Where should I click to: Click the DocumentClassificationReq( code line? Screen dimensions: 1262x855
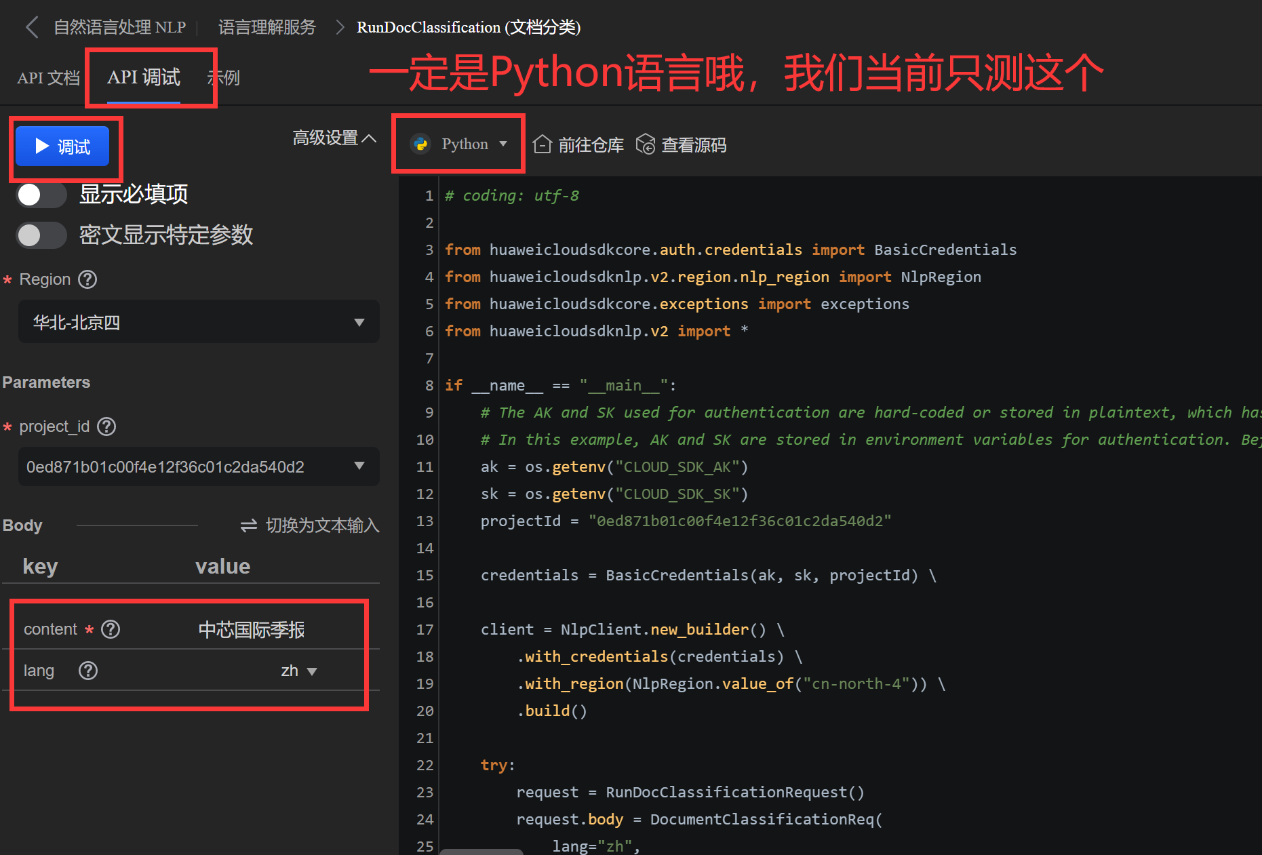tap(699, 819)
